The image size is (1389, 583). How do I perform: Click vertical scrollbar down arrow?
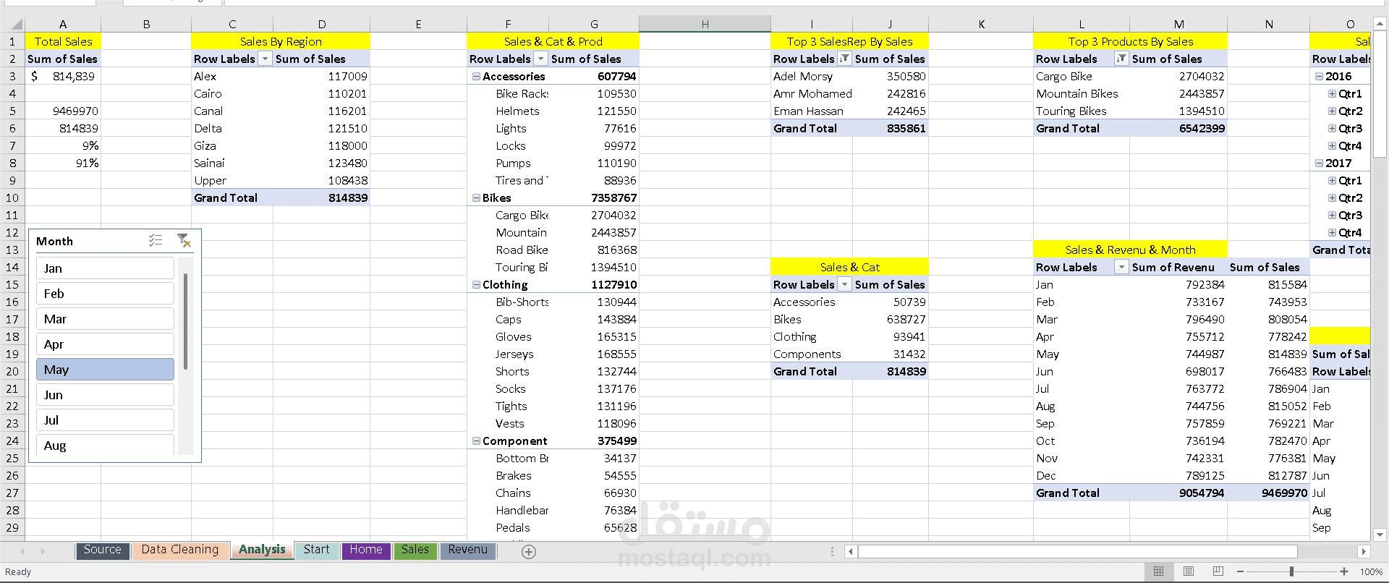coord(1380,535)
